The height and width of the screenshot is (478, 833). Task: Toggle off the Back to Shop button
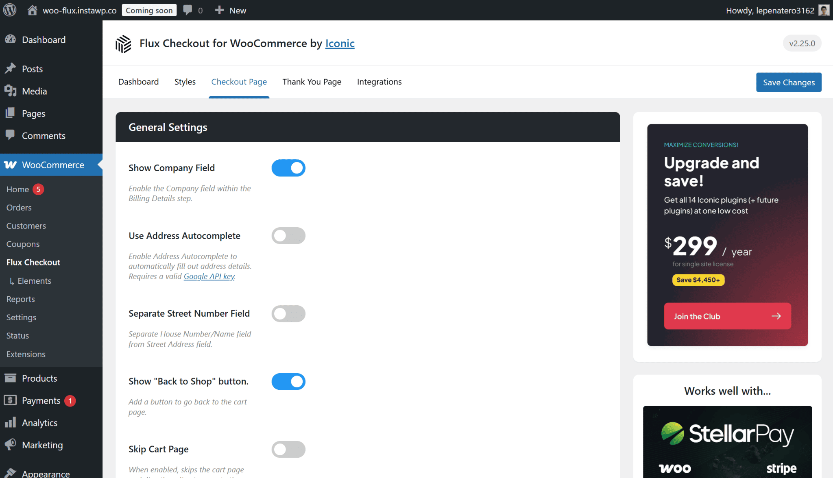click(288, 381)
